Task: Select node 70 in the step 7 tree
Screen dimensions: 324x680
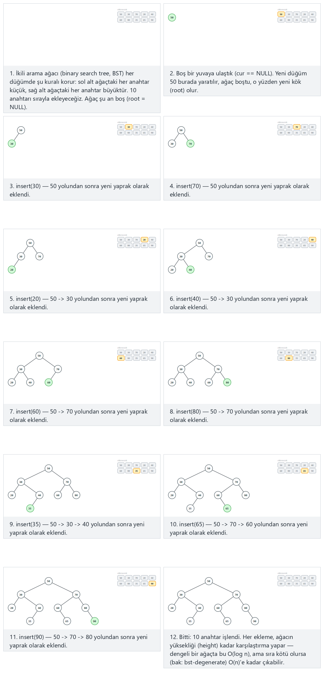Action: (58, 369)
